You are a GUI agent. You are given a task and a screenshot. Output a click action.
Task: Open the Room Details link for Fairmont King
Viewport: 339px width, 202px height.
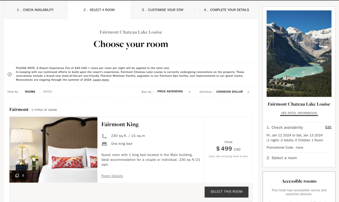point(112,176)
